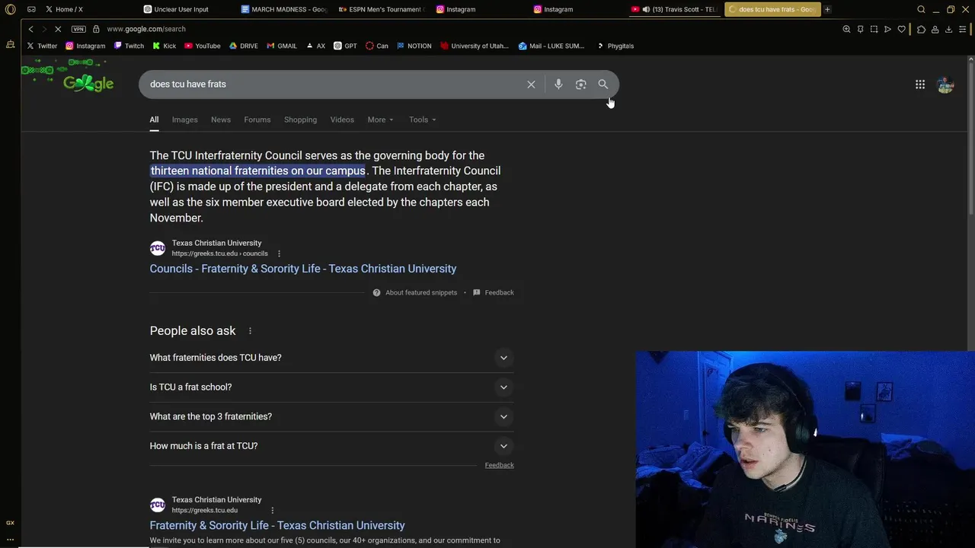Screen dimensions: 975x548
Task: Click the pin icon in the browser toolbar
Action: coord(860,29)
